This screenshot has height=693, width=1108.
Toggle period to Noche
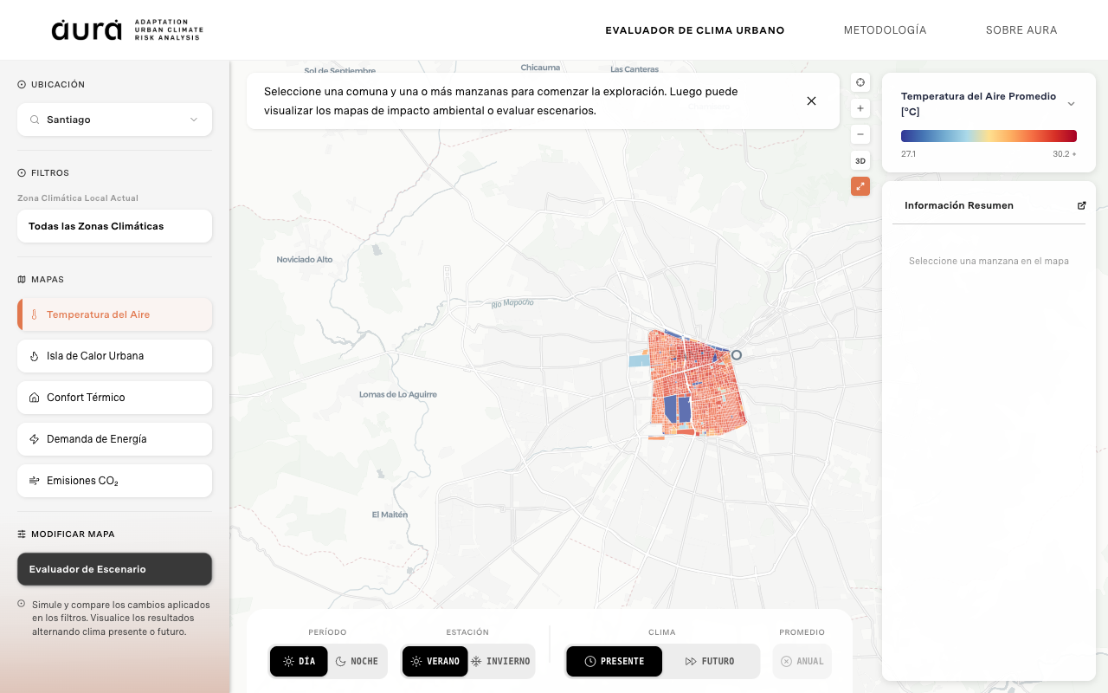(x=357, y=661)
